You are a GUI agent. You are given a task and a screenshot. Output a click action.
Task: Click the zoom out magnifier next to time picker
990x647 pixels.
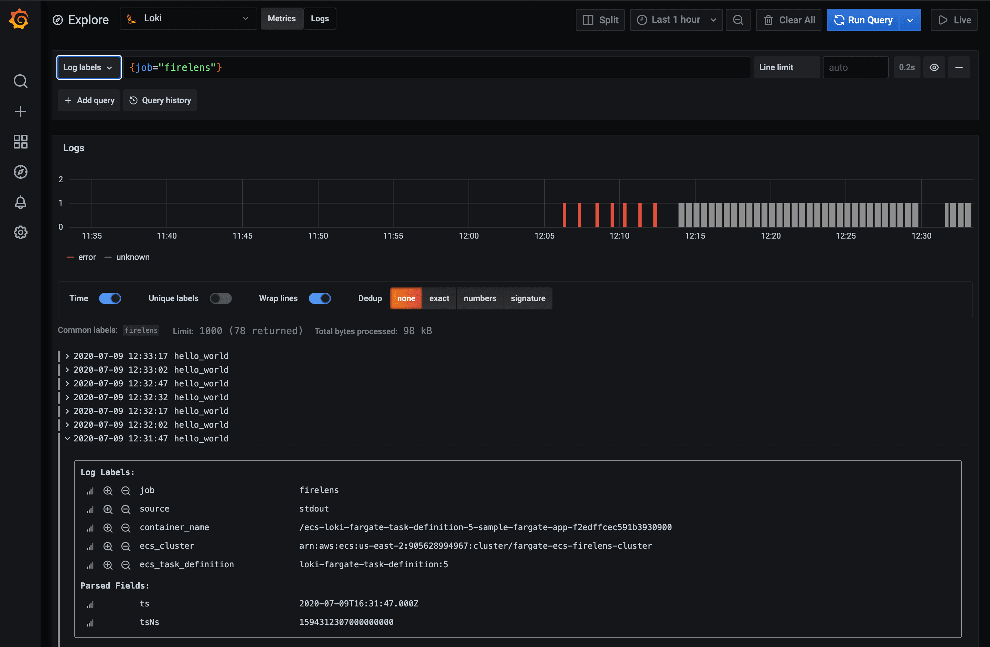738,20
